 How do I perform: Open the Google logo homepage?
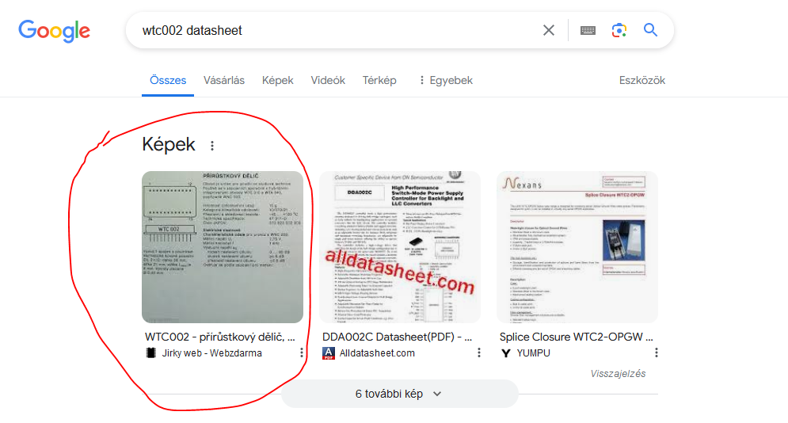(x=55, y=31)
